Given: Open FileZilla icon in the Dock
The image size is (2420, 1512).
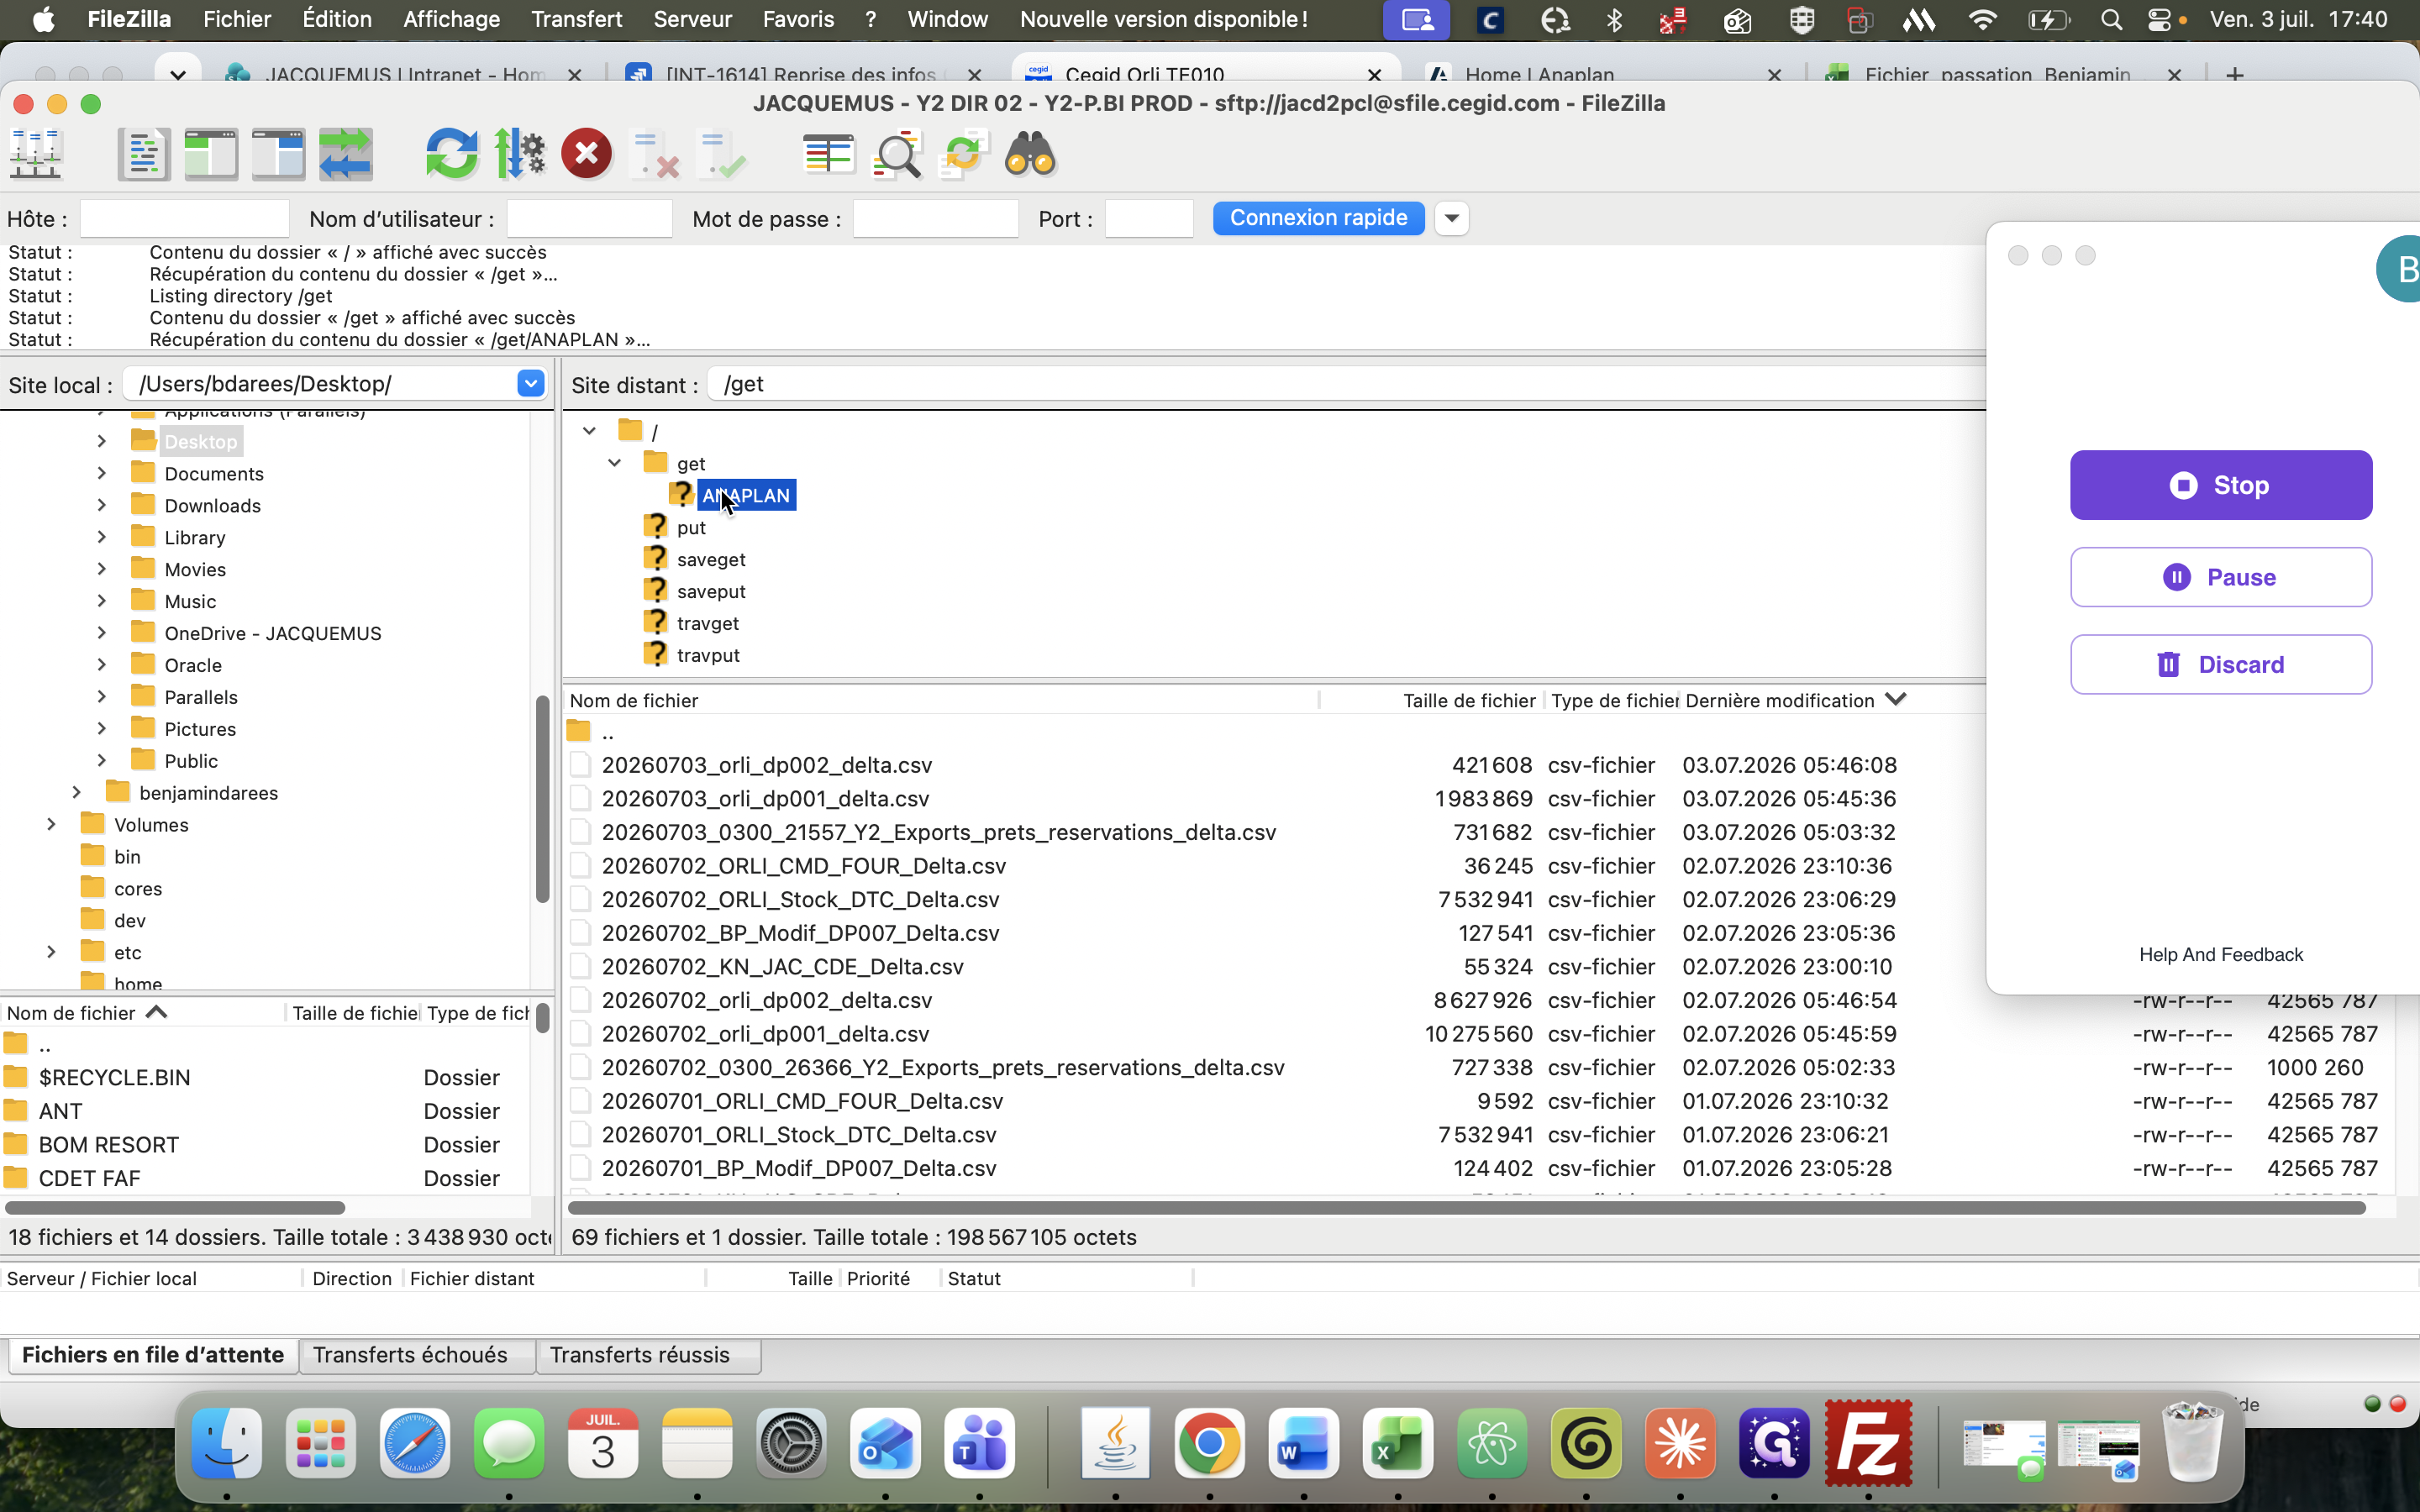Looking at the screenshot, I should [x=1868, y=1443].
